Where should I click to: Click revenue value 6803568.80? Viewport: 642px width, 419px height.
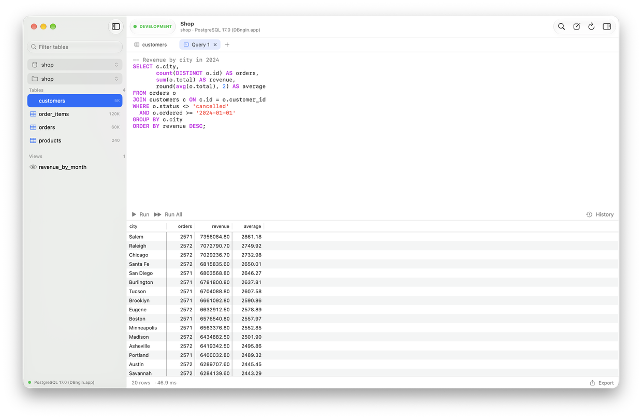(214, 273)
